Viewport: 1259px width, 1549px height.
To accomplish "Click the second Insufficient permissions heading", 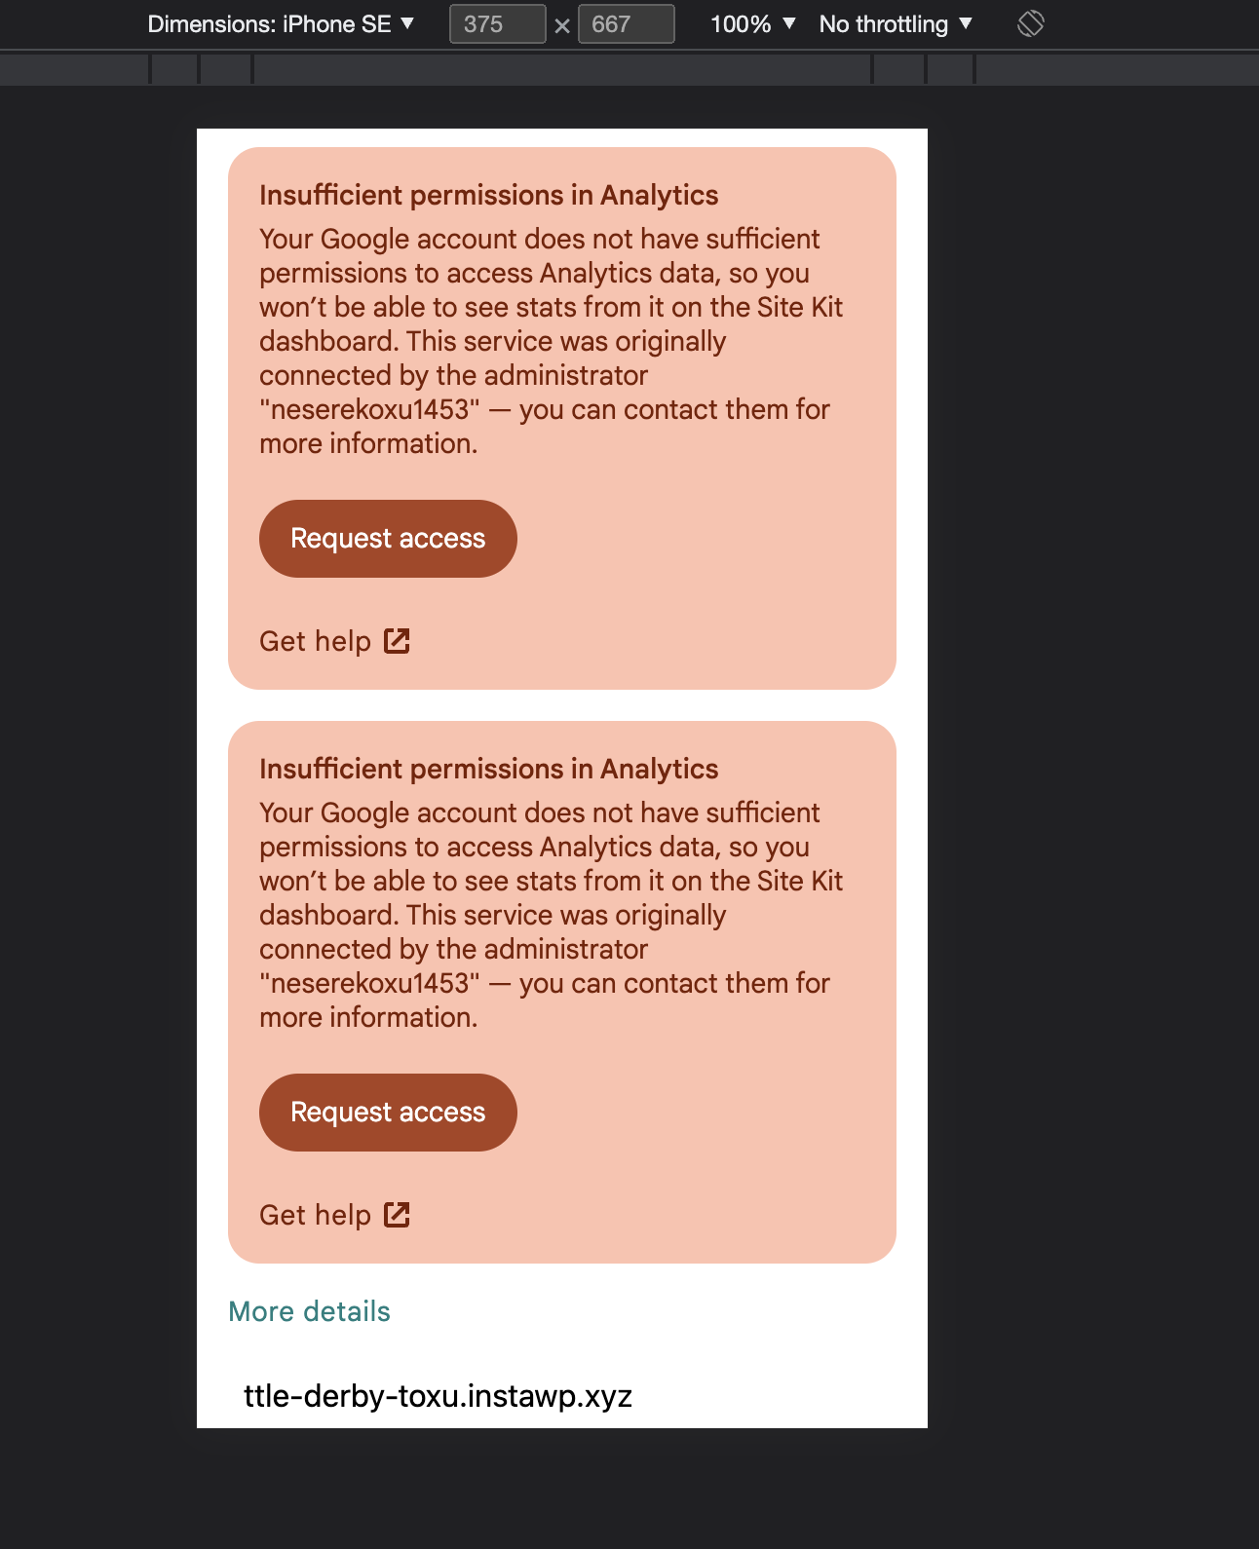I will click(488, 769).
